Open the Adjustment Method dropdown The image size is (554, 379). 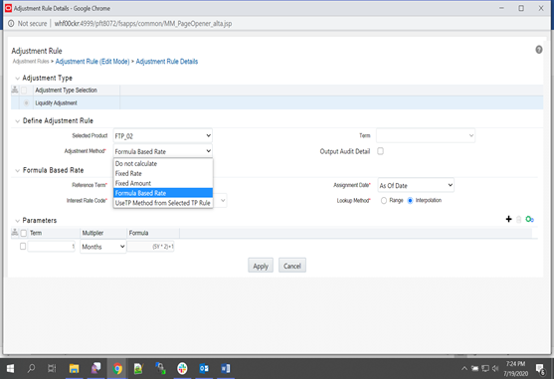click(162, 151)
